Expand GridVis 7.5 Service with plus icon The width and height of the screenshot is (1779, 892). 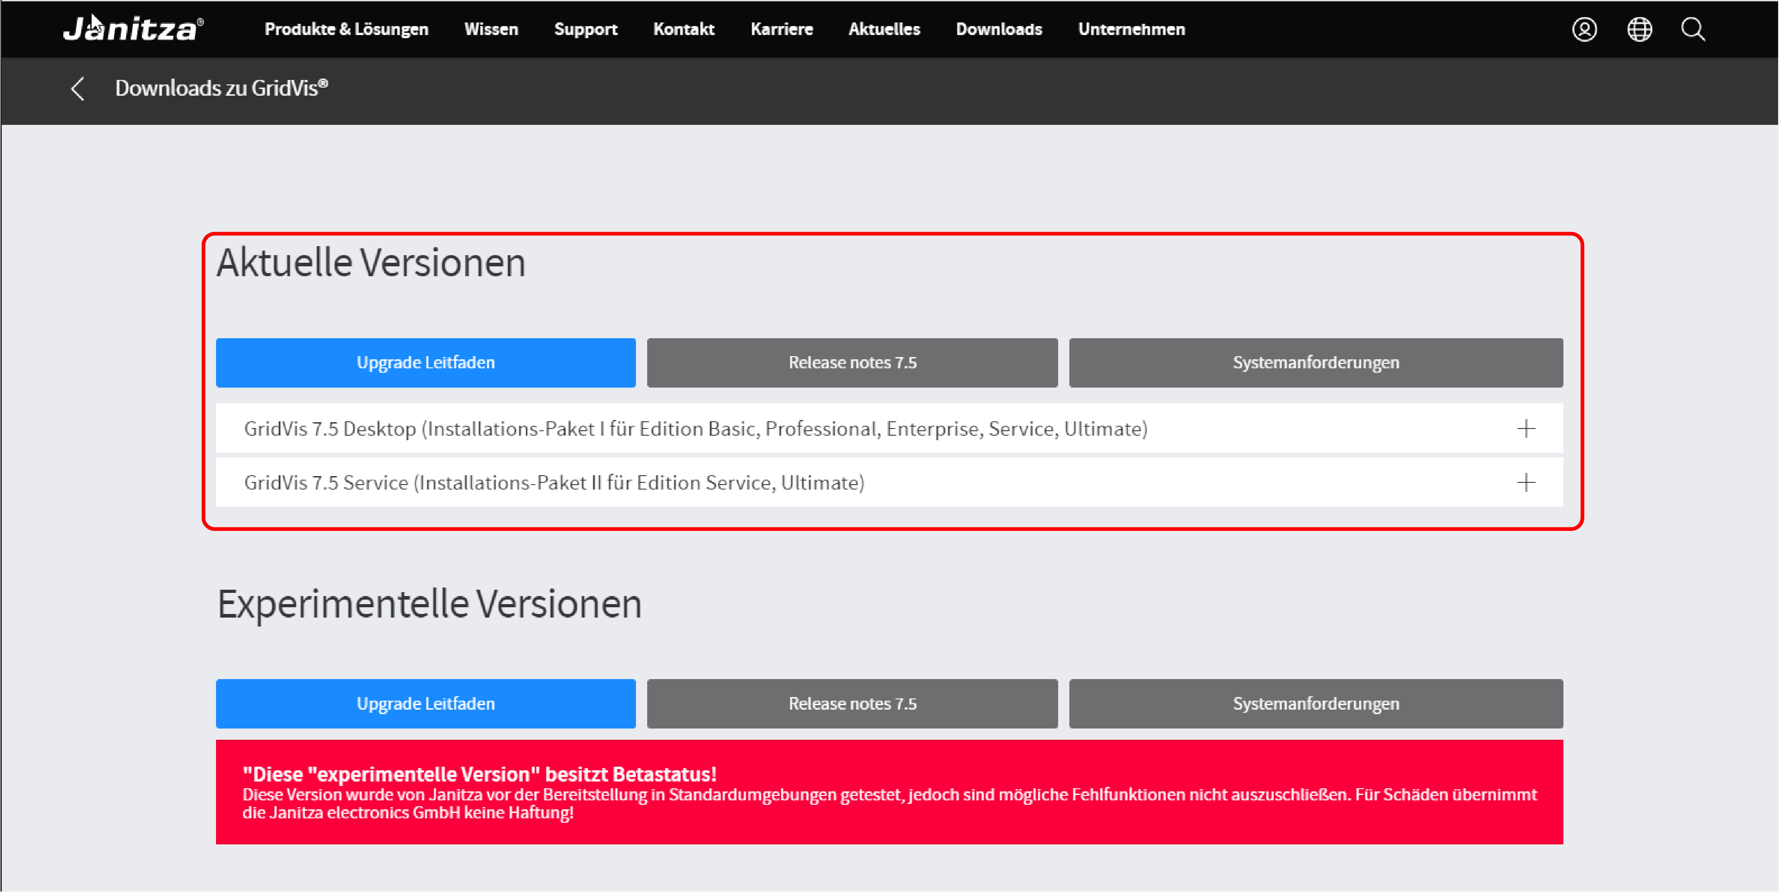pyautogui.click(x=1526, y=482)
